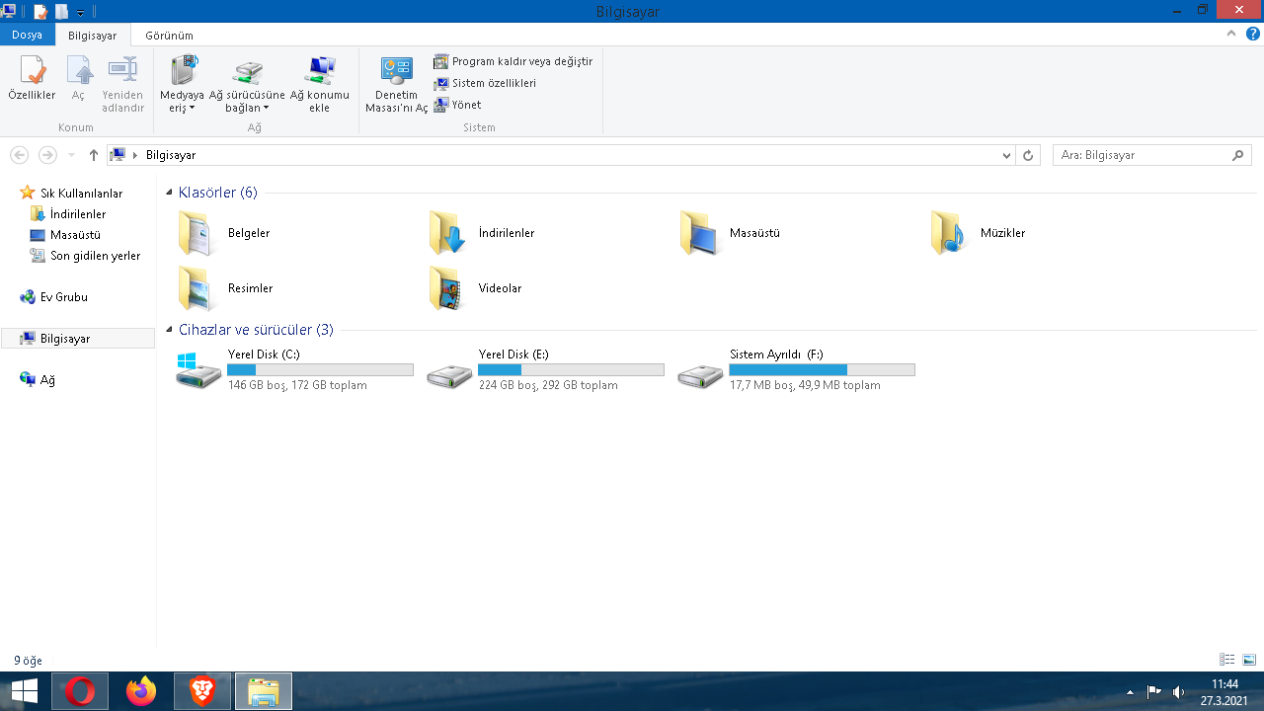The image size is (1264, 711).
Task: Select Yerel Disk (E:) drive icon
Action: (449, 375)
